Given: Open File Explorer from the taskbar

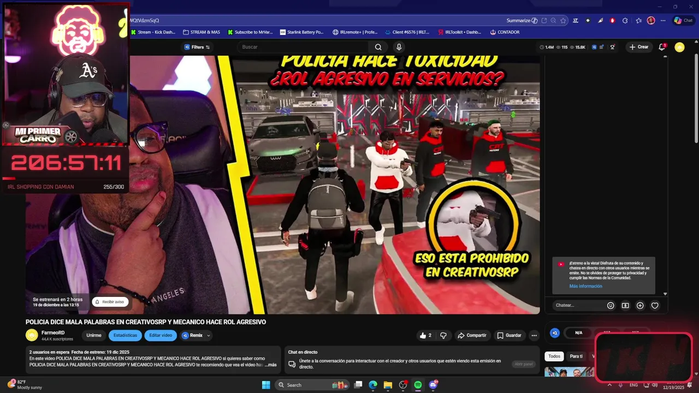Looking at the screenshot, I should (388, 385).
